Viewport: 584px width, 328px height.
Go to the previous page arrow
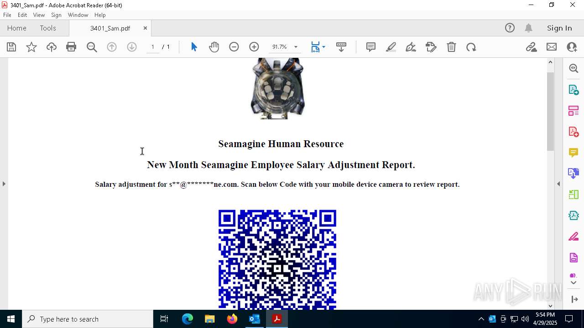[112, 47]
